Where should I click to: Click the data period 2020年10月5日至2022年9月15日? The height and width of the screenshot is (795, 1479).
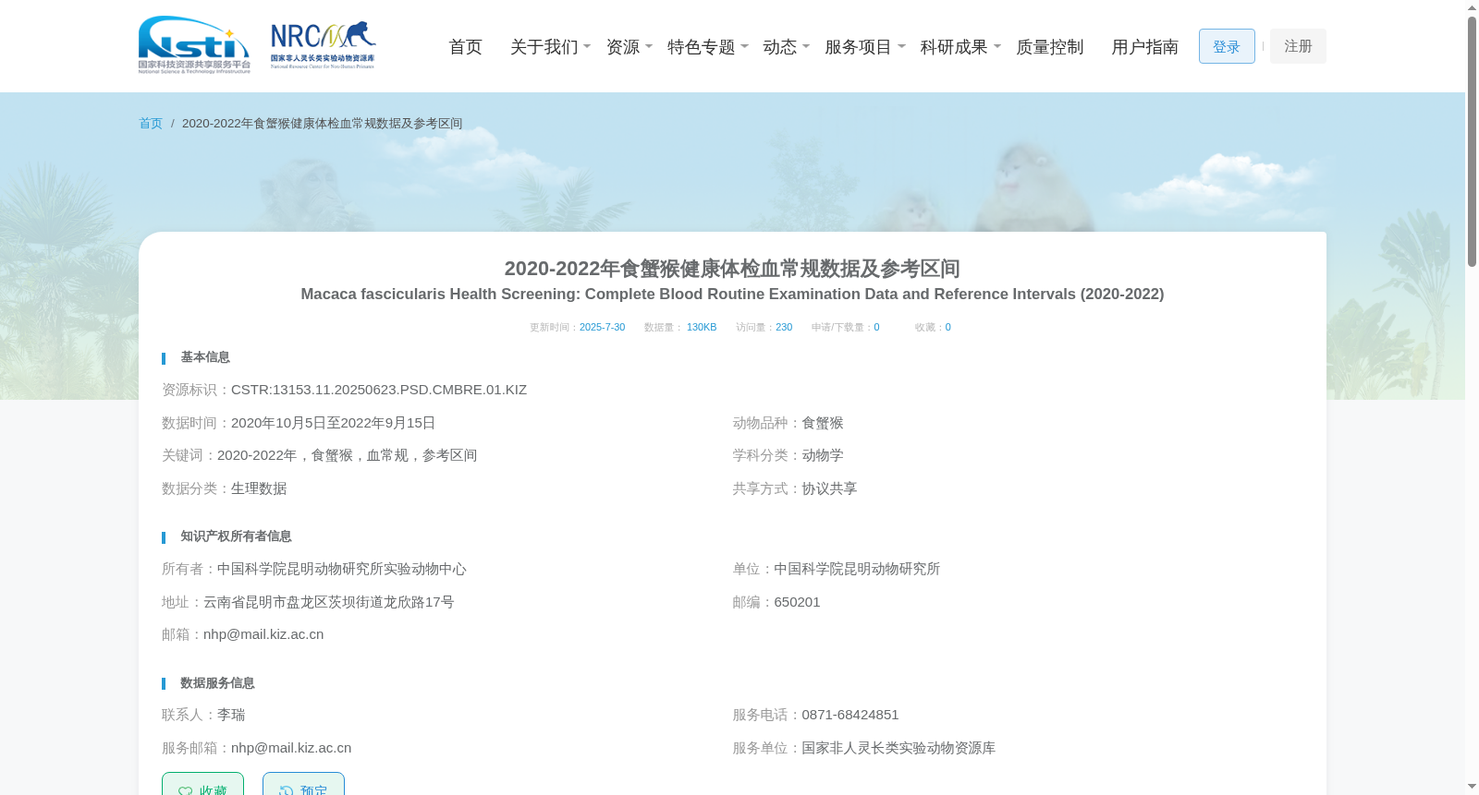[333, 423]
